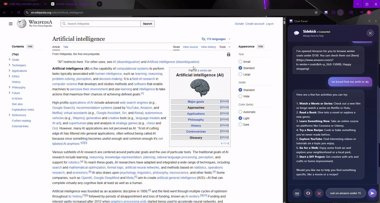Viewport: 380px width, 203px height.
Task: Expand Ethics section in Contents
Action: click(x=9, y=76)
